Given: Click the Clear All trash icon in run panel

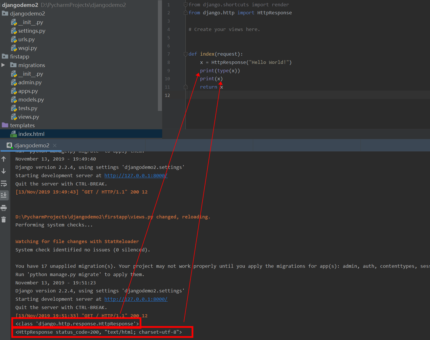Looking at the screenshot, I should coord(4,220).
